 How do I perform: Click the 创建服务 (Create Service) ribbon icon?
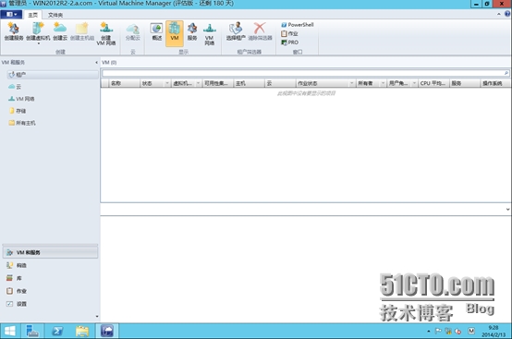click(x=14, y=31)
